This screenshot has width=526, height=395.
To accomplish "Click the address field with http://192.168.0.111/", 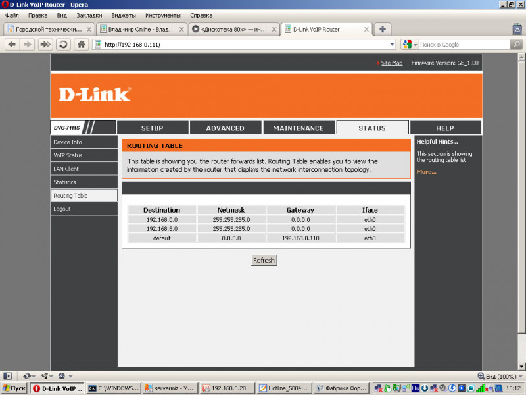I will coord(245,44).
